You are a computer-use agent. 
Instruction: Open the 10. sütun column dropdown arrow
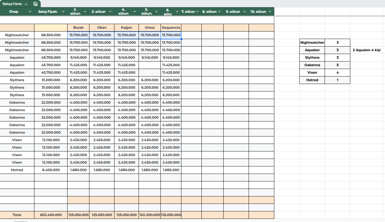pos(270,12)
